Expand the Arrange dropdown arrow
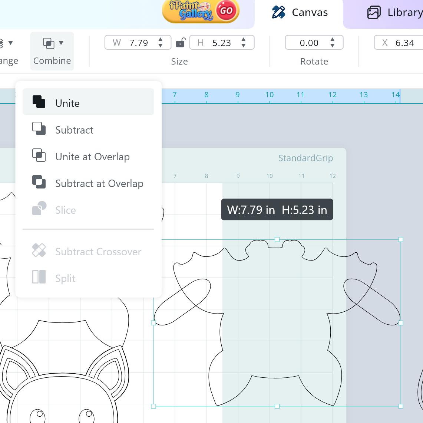423x423 pixels. (10, 43)
